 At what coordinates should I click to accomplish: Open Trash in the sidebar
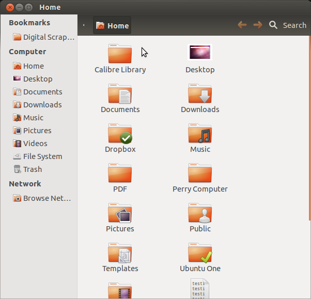point(27,169)
